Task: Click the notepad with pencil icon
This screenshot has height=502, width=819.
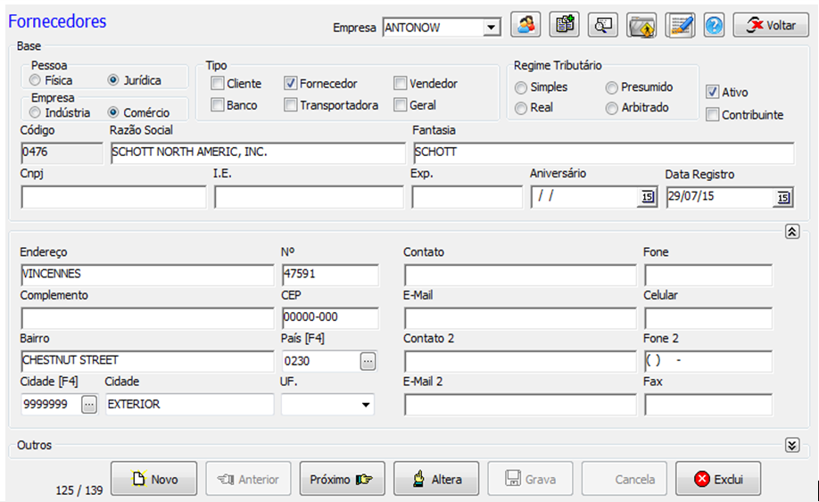Action: click(681, 25)
